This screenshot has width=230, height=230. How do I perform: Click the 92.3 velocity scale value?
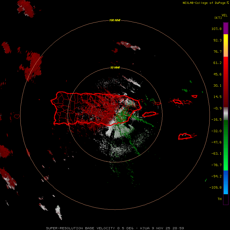coord(217,40)
